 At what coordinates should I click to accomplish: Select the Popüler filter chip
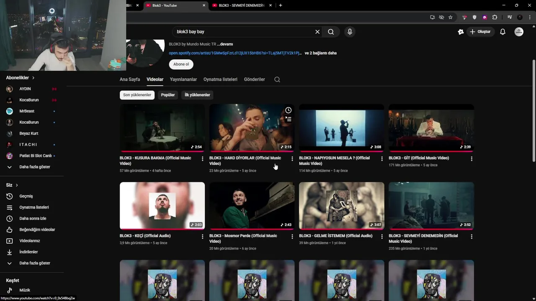[x=168, y=95]
